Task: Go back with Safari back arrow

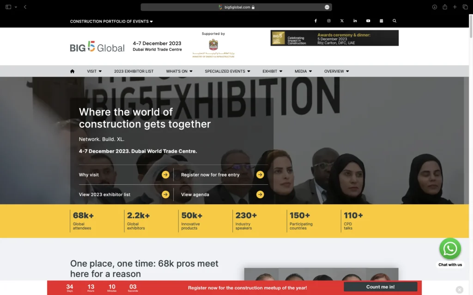Action: click(x=25, y=7)
